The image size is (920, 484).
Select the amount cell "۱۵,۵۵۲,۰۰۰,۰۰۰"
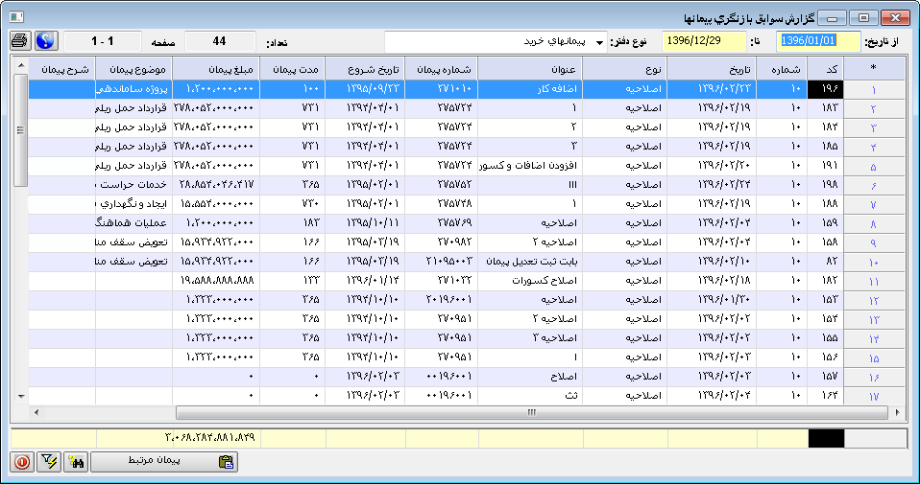(216, 204)
